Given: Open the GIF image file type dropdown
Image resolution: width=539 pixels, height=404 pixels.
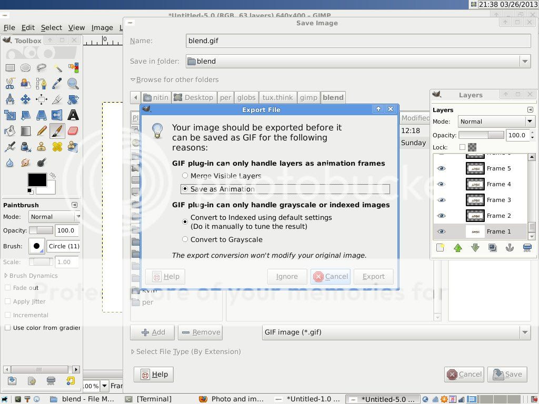Looking at the screenshot, I should (396, 332).
